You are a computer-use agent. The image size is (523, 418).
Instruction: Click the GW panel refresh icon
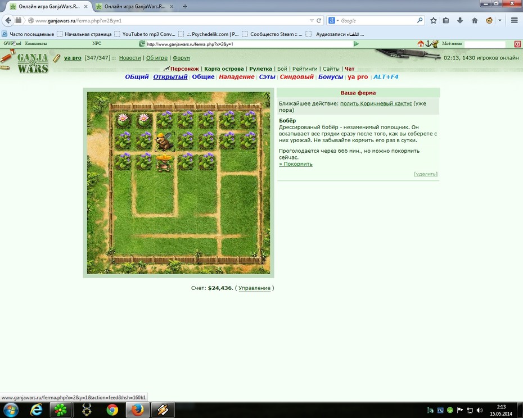tap(142, 44)
